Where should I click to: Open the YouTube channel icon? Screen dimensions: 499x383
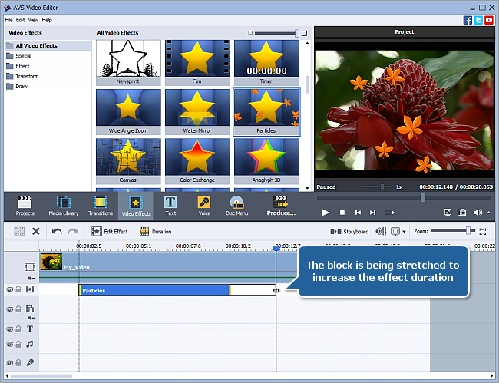[489, 20]
